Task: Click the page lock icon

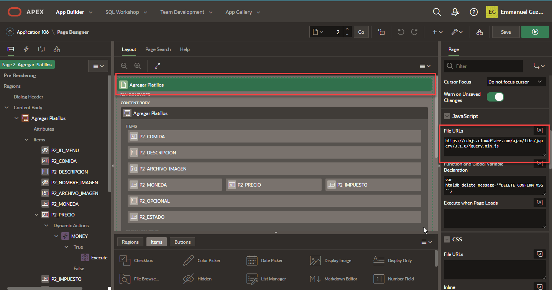Action: [381, 32]
